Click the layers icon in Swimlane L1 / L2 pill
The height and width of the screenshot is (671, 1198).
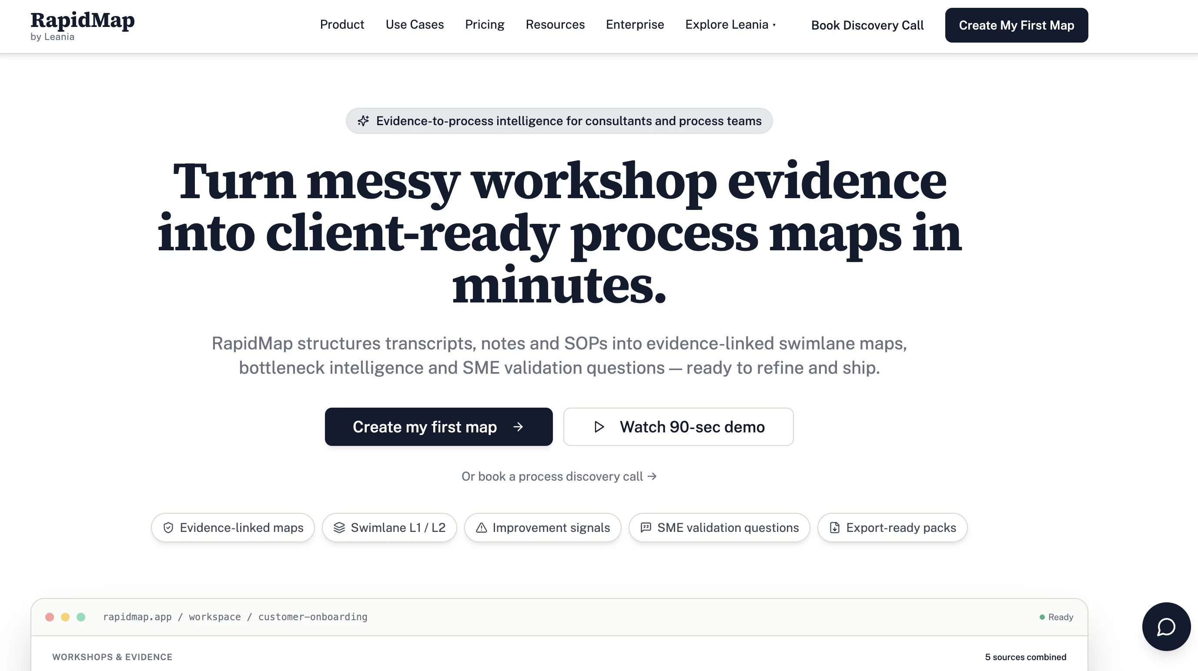(339, 528)
